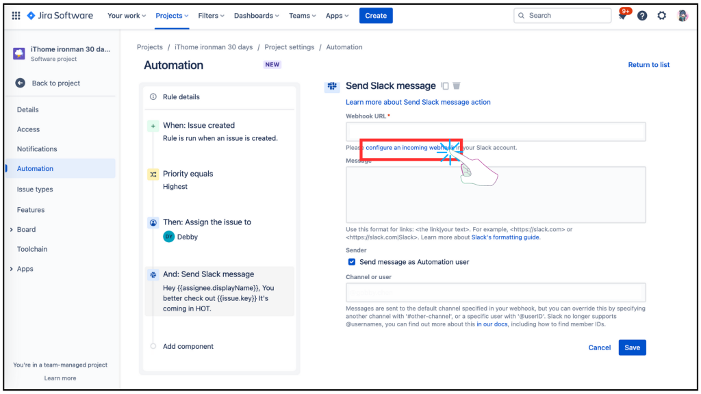701x394 pixels.
Task: Click the Rule details info icon
Action: 153,97
